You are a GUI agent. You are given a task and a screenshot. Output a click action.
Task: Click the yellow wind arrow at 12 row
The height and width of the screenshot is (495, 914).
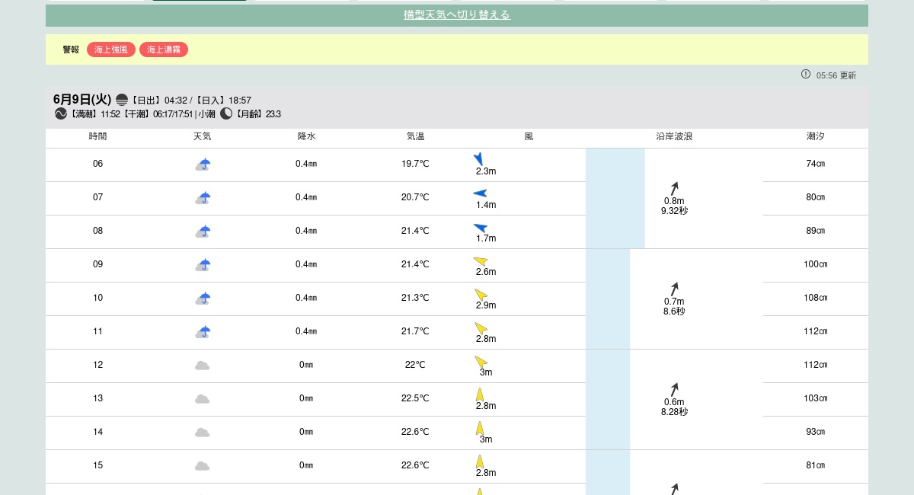481,361
